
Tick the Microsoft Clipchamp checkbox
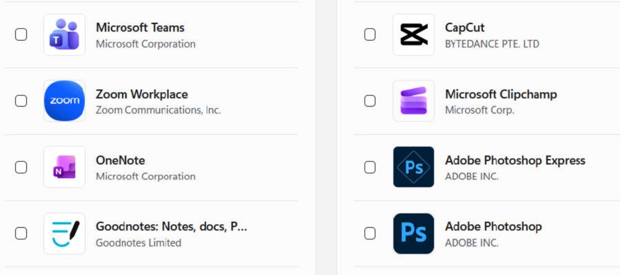pos(370,101)
